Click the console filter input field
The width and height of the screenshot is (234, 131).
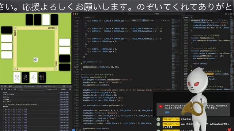click(x=31, y=89)
